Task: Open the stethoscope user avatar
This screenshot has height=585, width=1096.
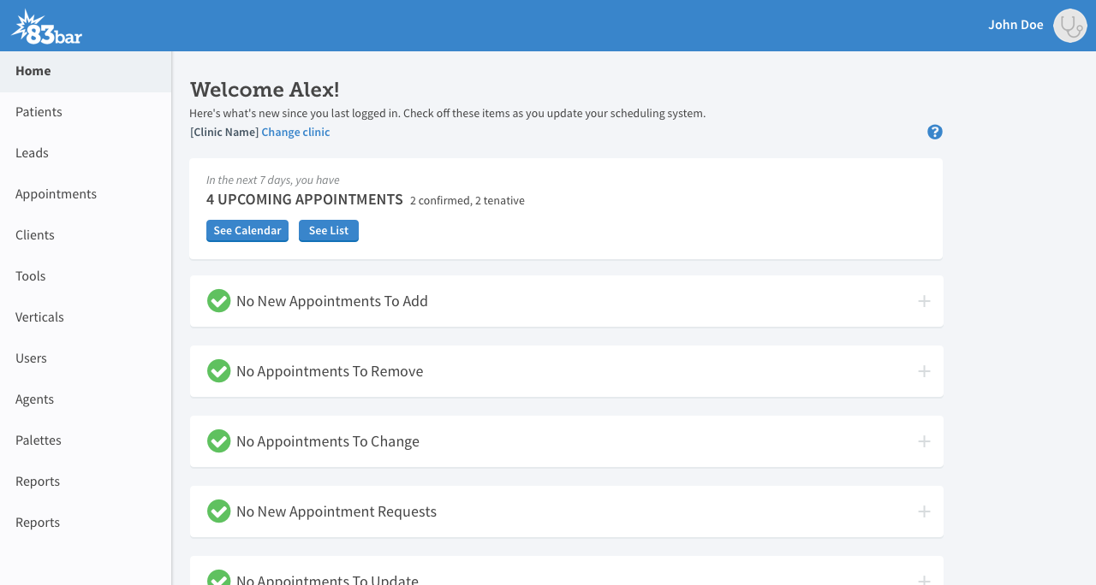Action: (x=1069, y=26)
